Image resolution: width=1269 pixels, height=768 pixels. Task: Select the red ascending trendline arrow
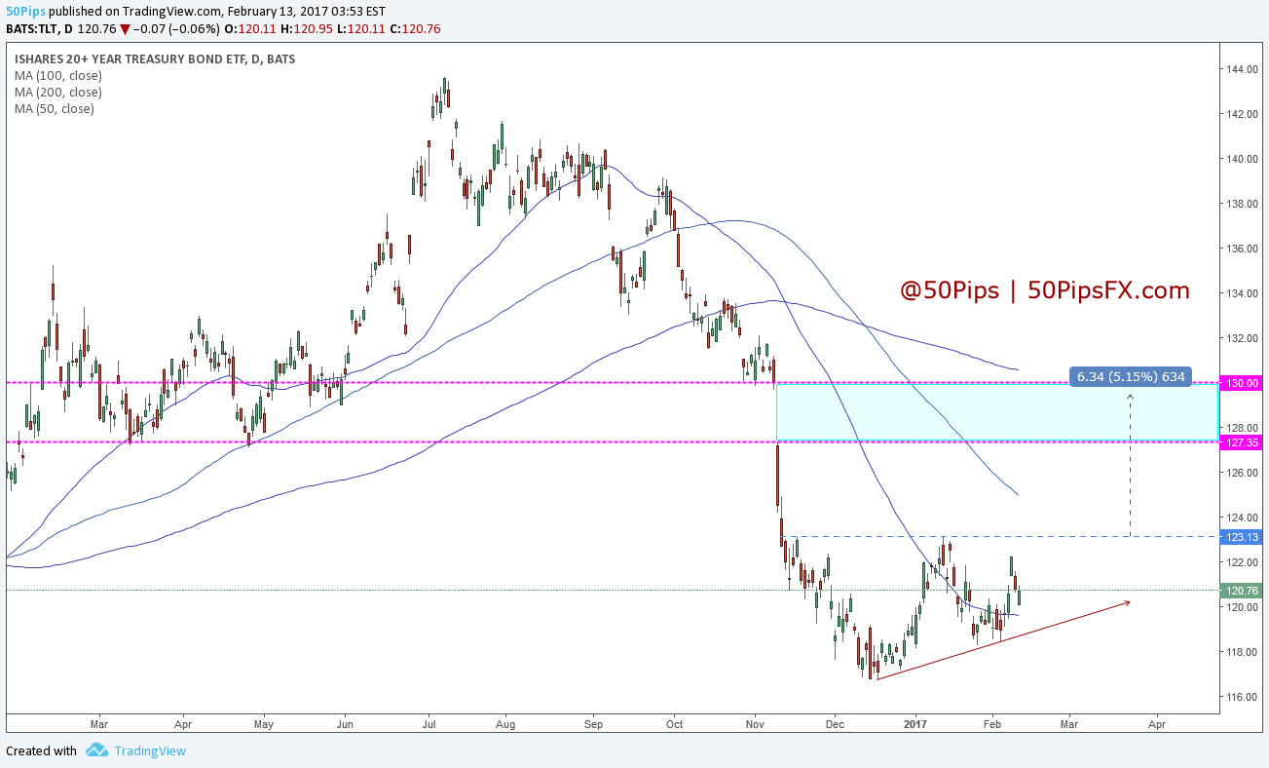pos(1003,640)
